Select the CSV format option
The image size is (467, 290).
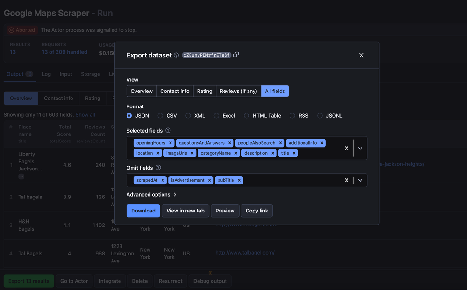160,116
